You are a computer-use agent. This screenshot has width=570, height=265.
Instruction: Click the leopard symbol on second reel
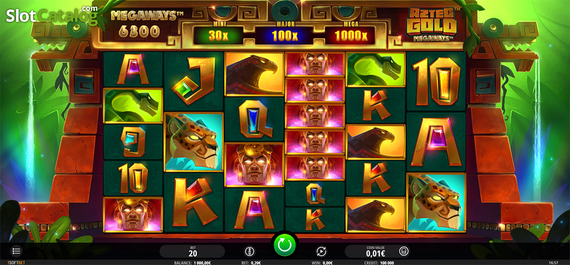tap(193, 142)
